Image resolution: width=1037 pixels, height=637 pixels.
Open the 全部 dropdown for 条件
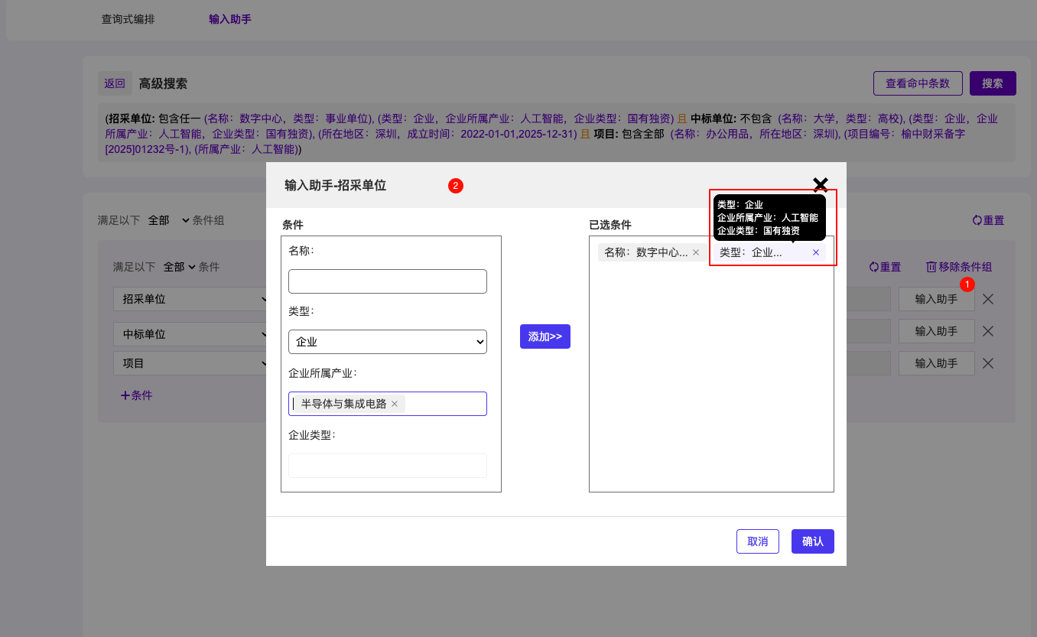[x=179, y=267]
